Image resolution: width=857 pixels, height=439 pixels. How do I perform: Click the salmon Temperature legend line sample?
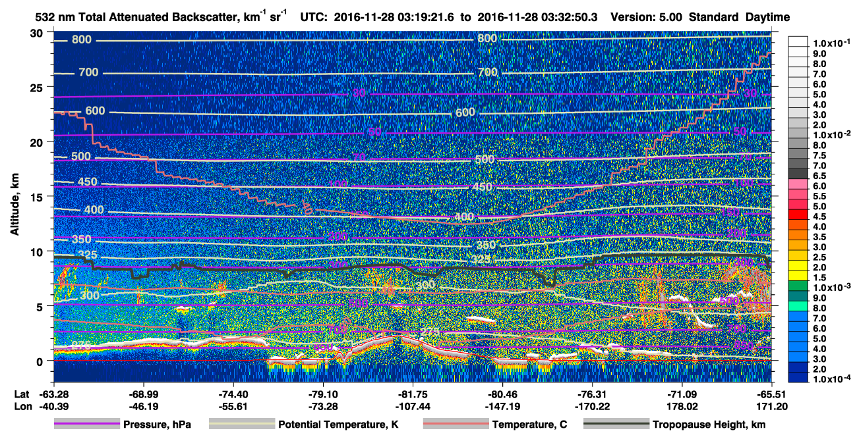[x=456, y=425]
